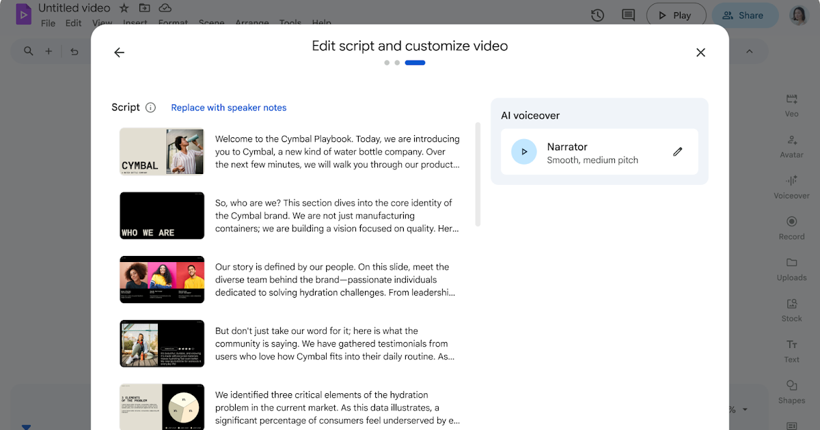Click Replace with speaker notes link
This screenshot has width=820, height=430.
229,107
